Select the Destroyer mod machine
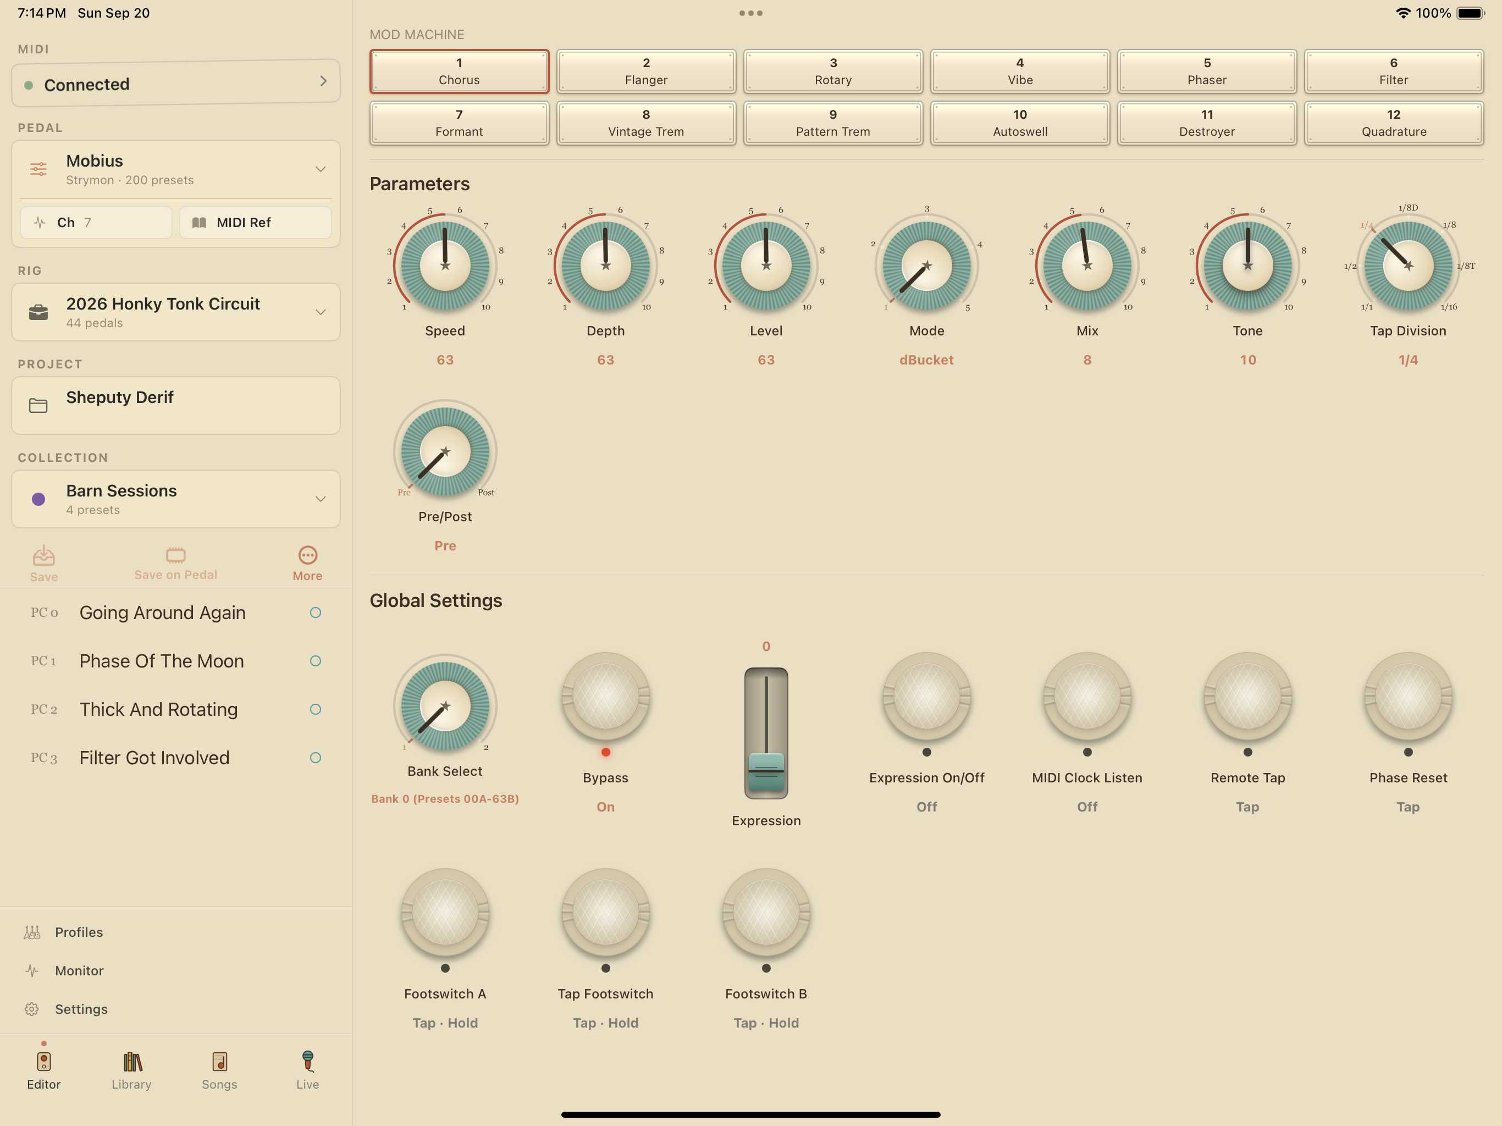1502x1126 pixels. (x=1207, y=123)
